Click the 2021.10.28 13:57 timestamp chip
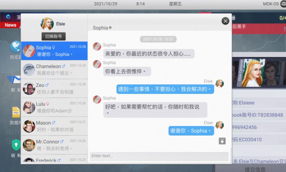 pyautogui.click(x=158, y=39)
